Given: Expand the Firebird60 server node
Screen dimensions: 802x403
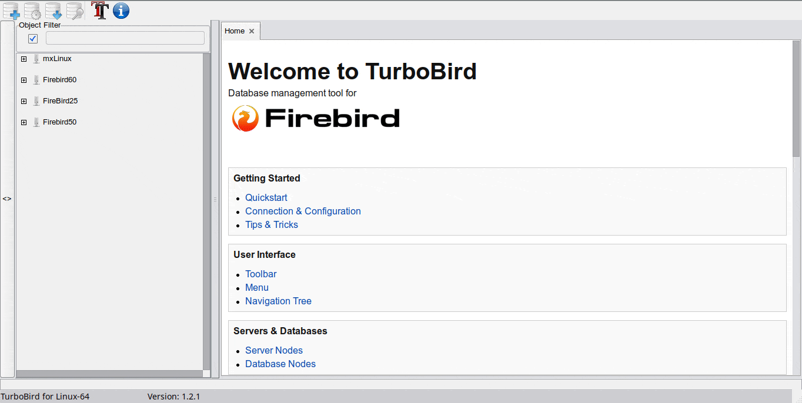Looking at the screenshot, I should (24, 80).
